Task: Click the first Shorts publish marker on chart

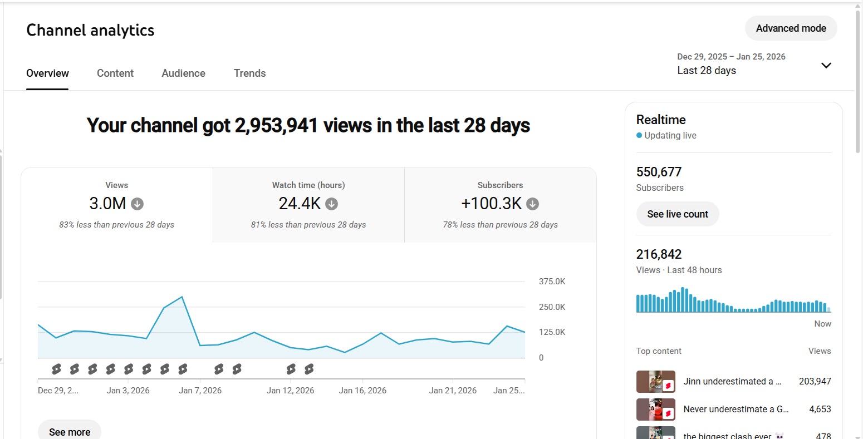Action: (56, 369)
